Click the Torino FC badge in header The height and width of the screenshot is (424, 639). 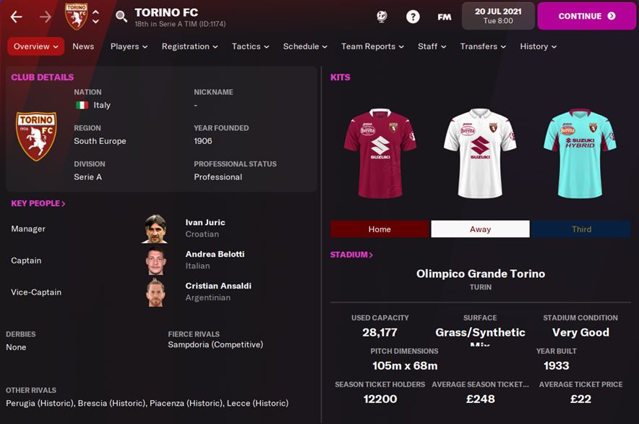click(76, 17)
